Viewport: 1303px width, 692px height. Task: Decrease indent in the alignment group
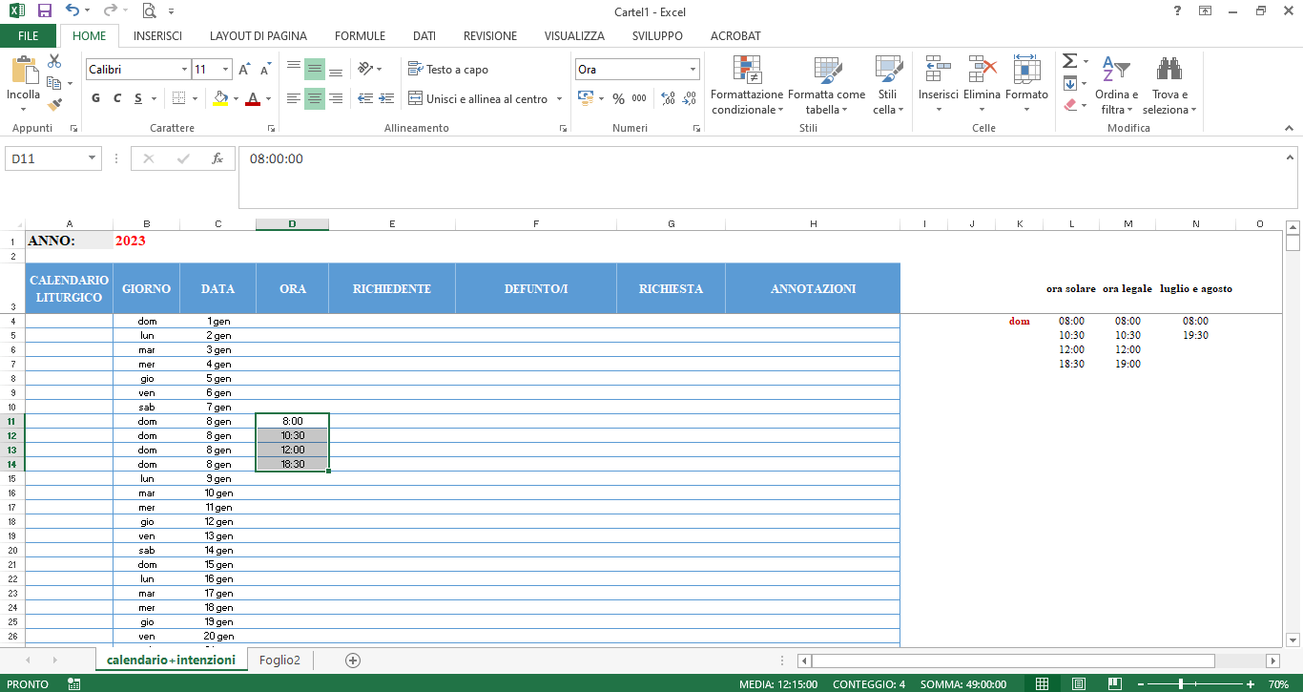click(x=365, y=98)
